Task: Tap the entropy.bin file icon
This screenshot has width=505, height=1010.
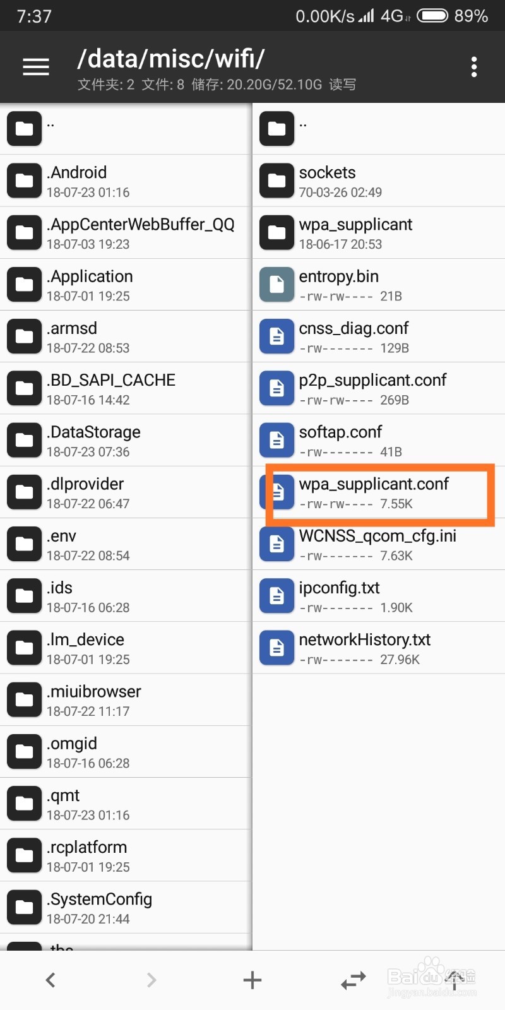Action: [x=276, y=285]
